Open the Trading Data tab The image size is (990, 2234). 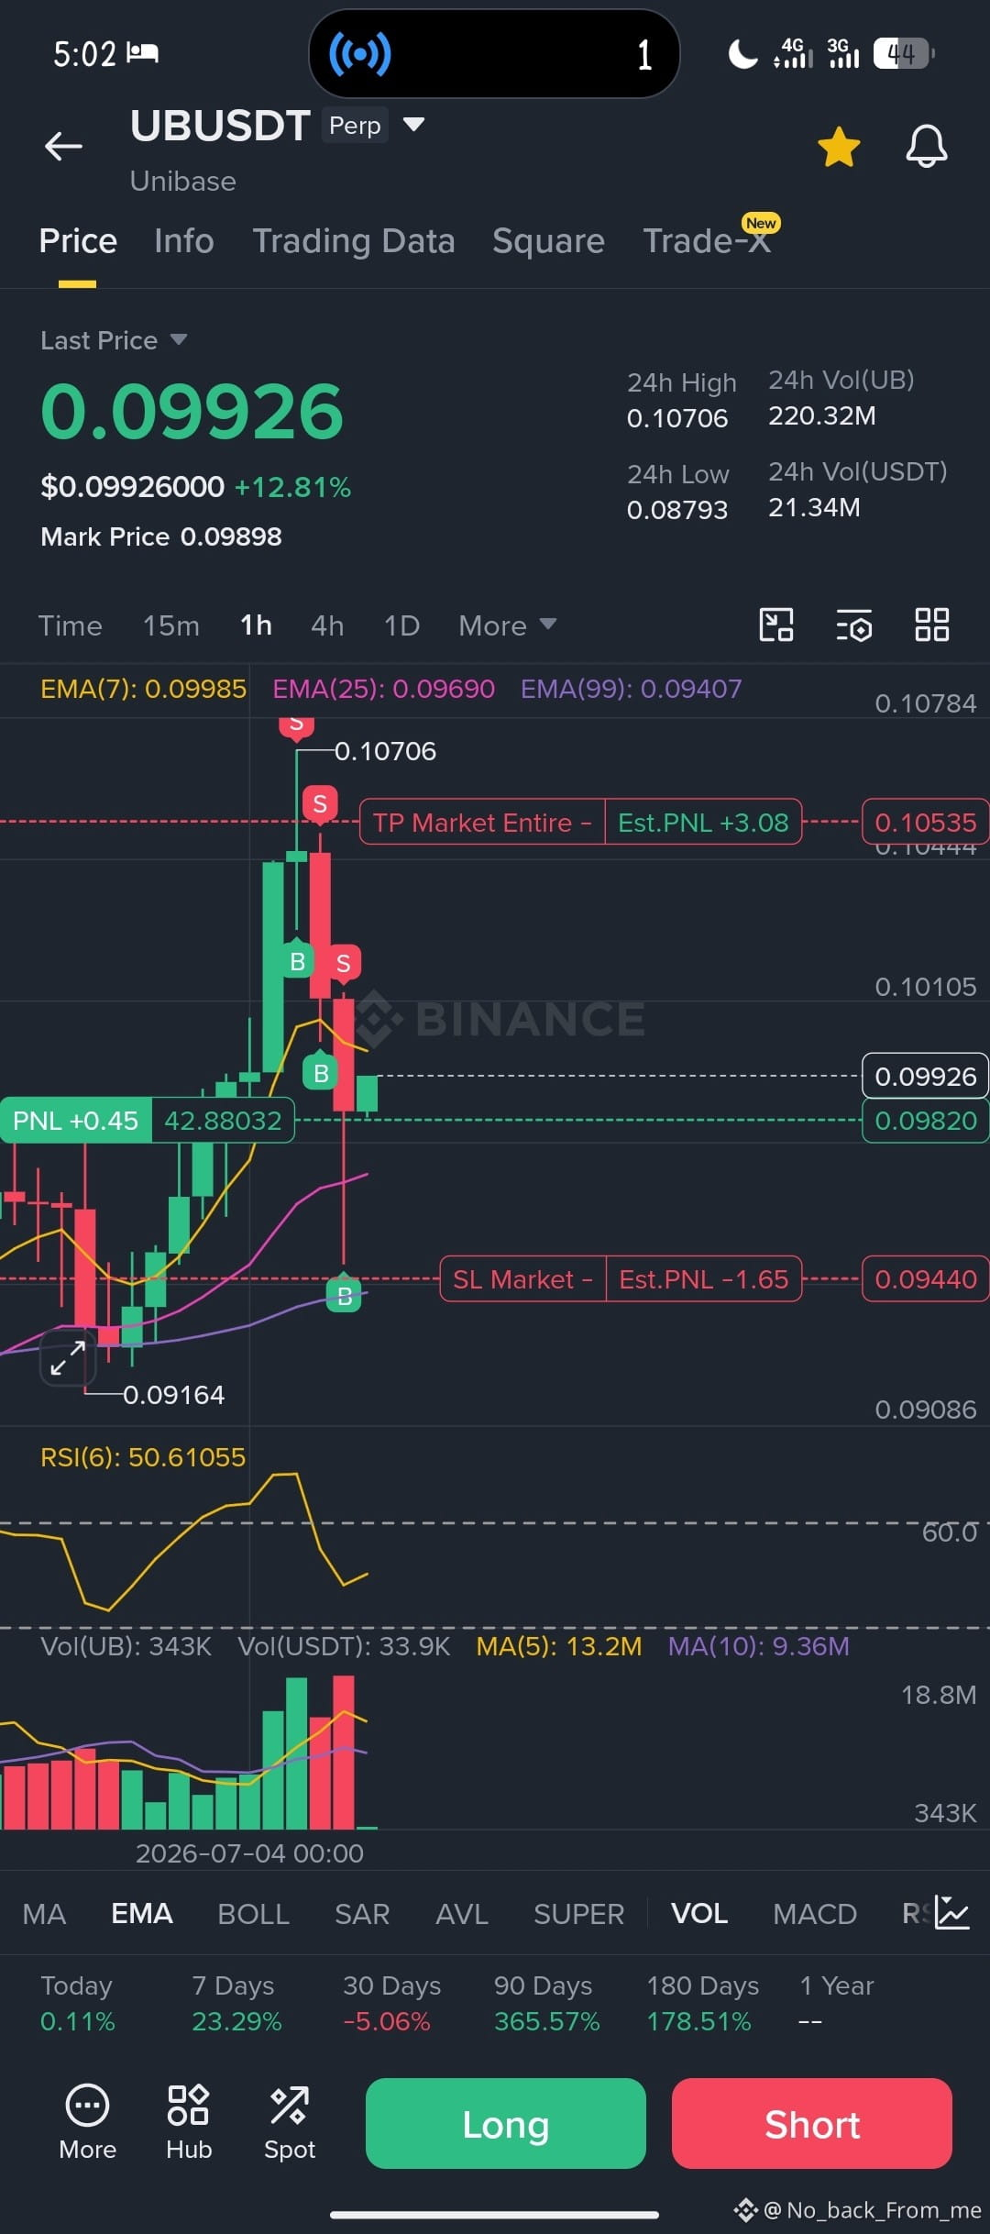[354, 241]
